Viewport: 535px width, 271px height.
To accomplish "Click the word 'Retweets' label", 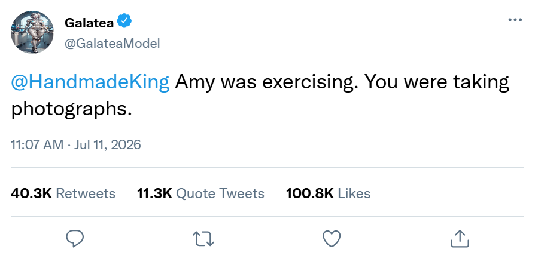I will coord(86,193).
